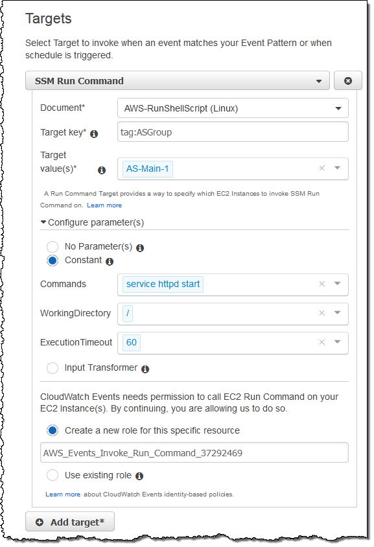Open Learn more about identity-based policies
The width and height of the screenshot is (374, 547).
[63, 495]
